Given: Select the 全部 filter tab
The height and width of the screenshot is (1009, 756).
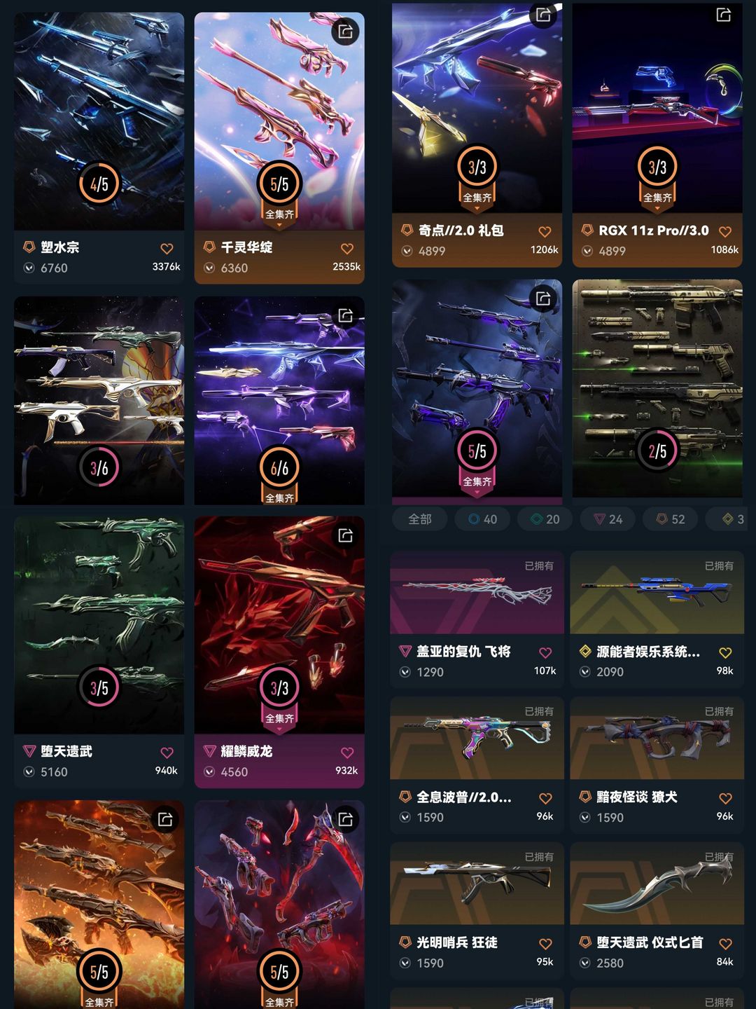Looking at the screenshot, I should [x=420, y=519].
